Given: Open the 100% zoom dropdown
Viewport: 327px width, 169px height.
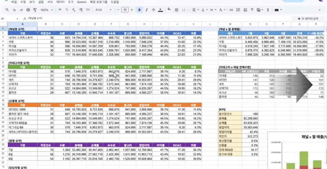Looking at the screenshot, I should [x=47, y=10].
